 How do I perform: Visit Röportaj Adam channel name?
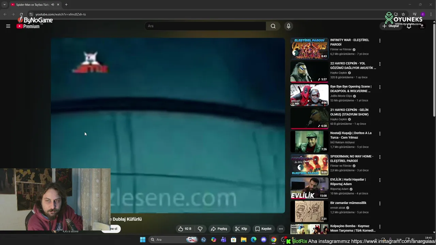pyautogui.click(x=339, y=189)
